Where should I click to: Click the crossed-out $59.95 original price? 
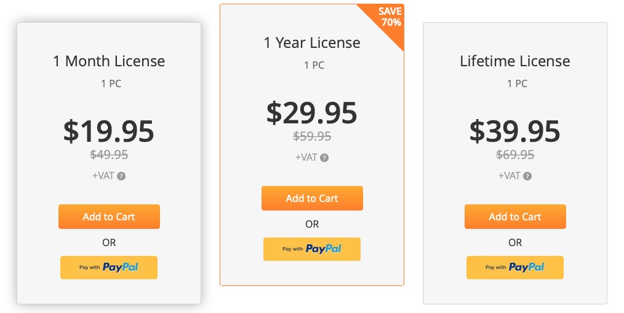pos(312,136)
